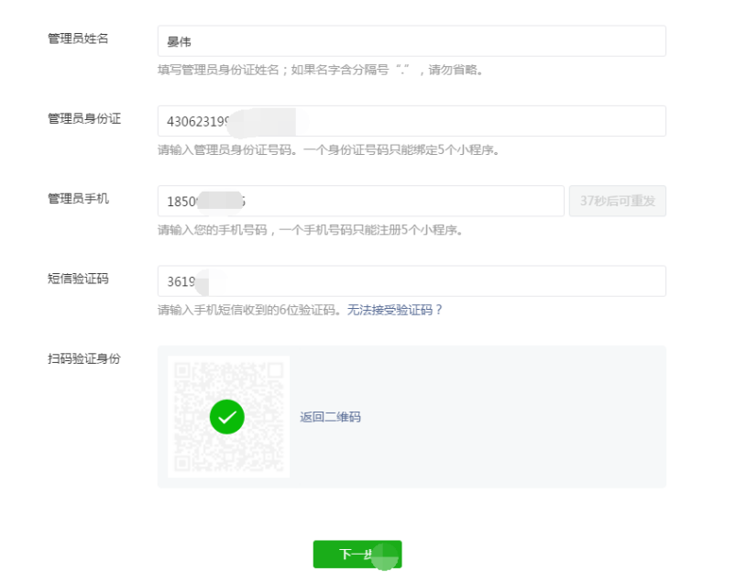Image resolution: width=736 pixels, height=583 pixels.
Task: Click the 管理员姓名 label text
Action: pyautogui.click(x=78, y=38)
